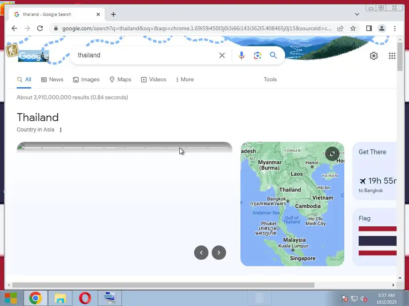Click the Google doodle logo
Image resolution: width=409 pixels, height=306 pixels.
pos(34,56)
